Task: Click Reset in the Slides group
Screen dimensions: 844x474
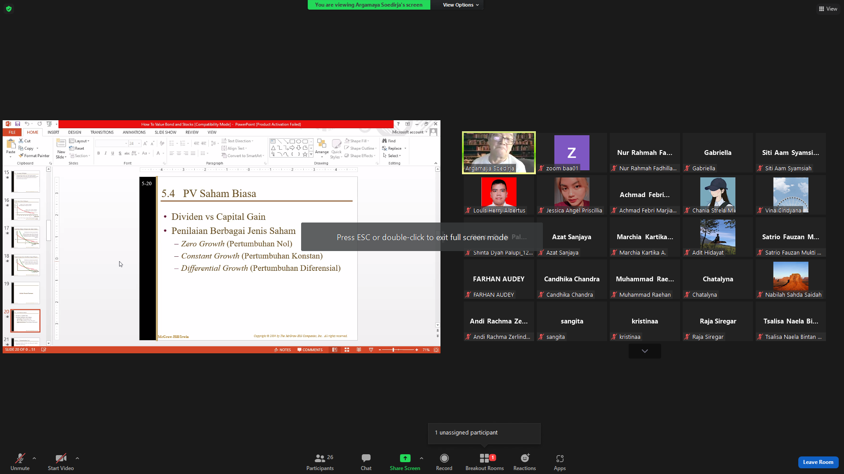Action: coord(77,148)
